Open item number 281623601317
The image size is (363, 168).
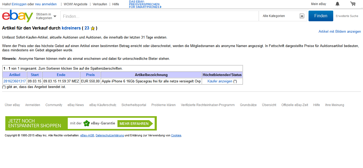point(15,81)
